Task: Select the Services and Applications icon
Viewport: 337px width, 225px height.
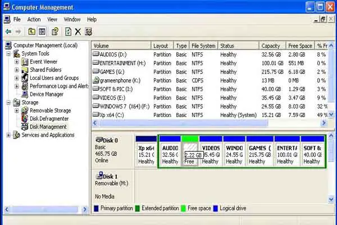Action: click(x=16, y=135)
